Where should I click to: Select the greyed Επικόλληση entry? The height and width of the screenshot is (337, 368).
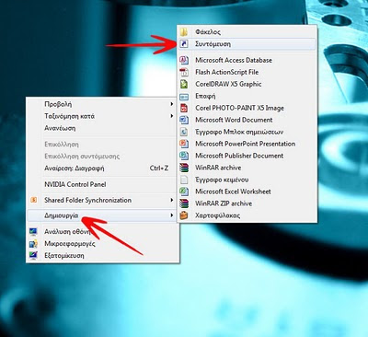tap(102, 145)
